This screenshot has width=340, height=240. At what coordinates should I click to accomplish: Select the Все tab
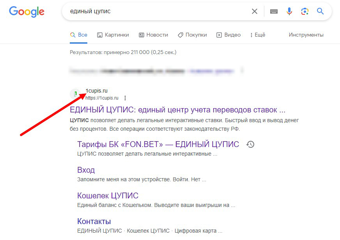pyautogui.click(x=78, y=35)
